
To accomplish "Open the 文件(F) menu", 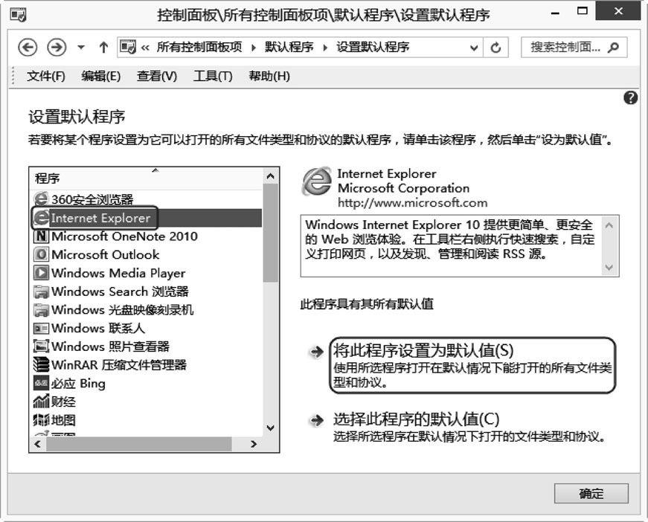I will [x=46, y=77].
